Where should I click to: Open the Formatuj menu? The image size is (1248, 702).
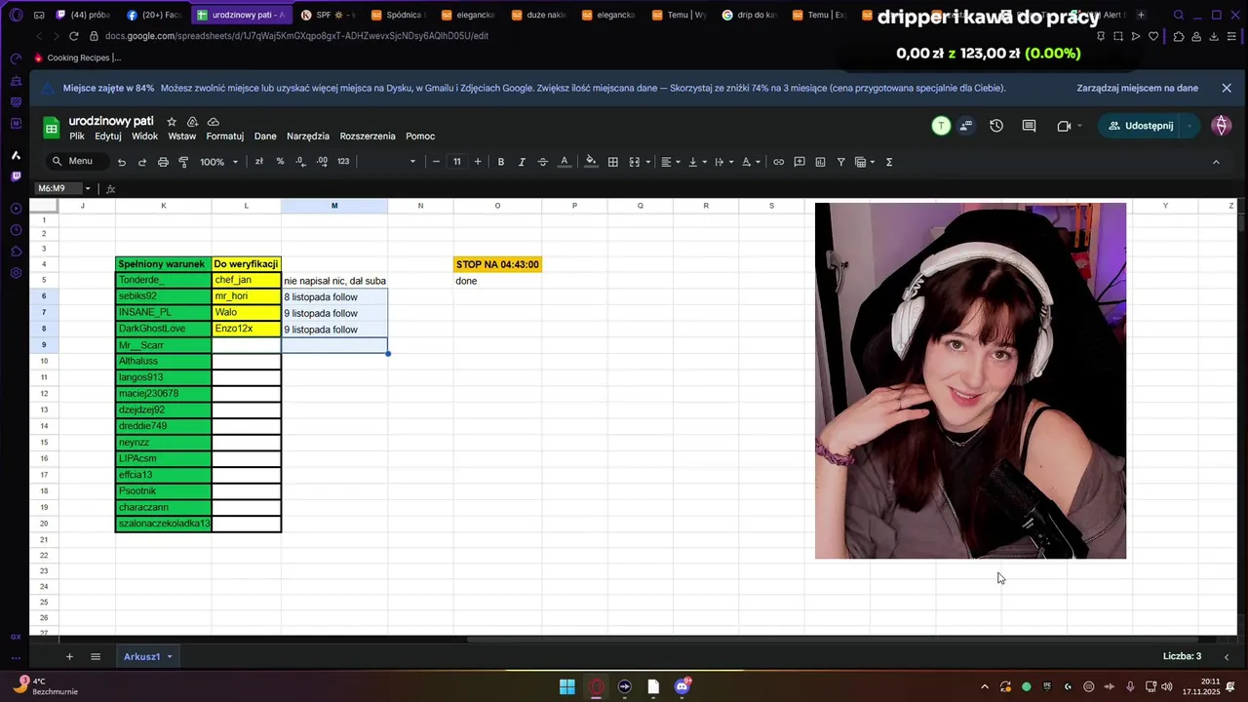[225, 136]
